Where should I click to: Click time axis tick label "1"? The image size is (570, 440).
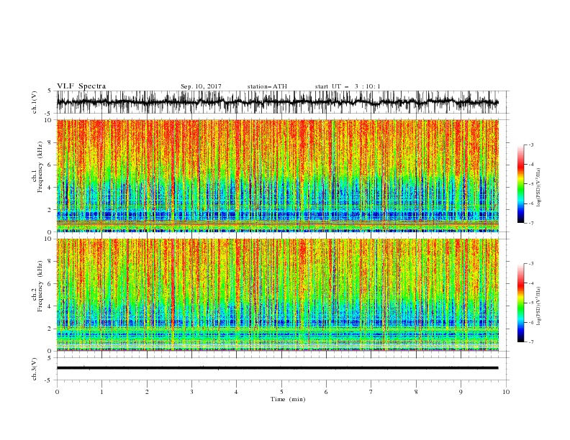coord(101,392)
